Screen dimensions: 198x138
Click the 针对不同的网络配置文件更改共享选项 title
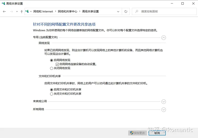pyautogui.click(x=64, y=24)
